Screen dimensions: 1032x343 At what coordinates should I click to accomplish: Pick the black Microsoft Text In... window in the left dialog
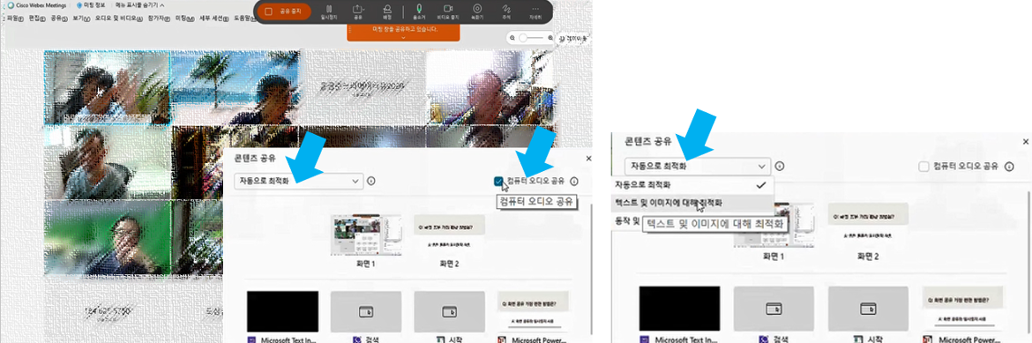coord(282,310)
